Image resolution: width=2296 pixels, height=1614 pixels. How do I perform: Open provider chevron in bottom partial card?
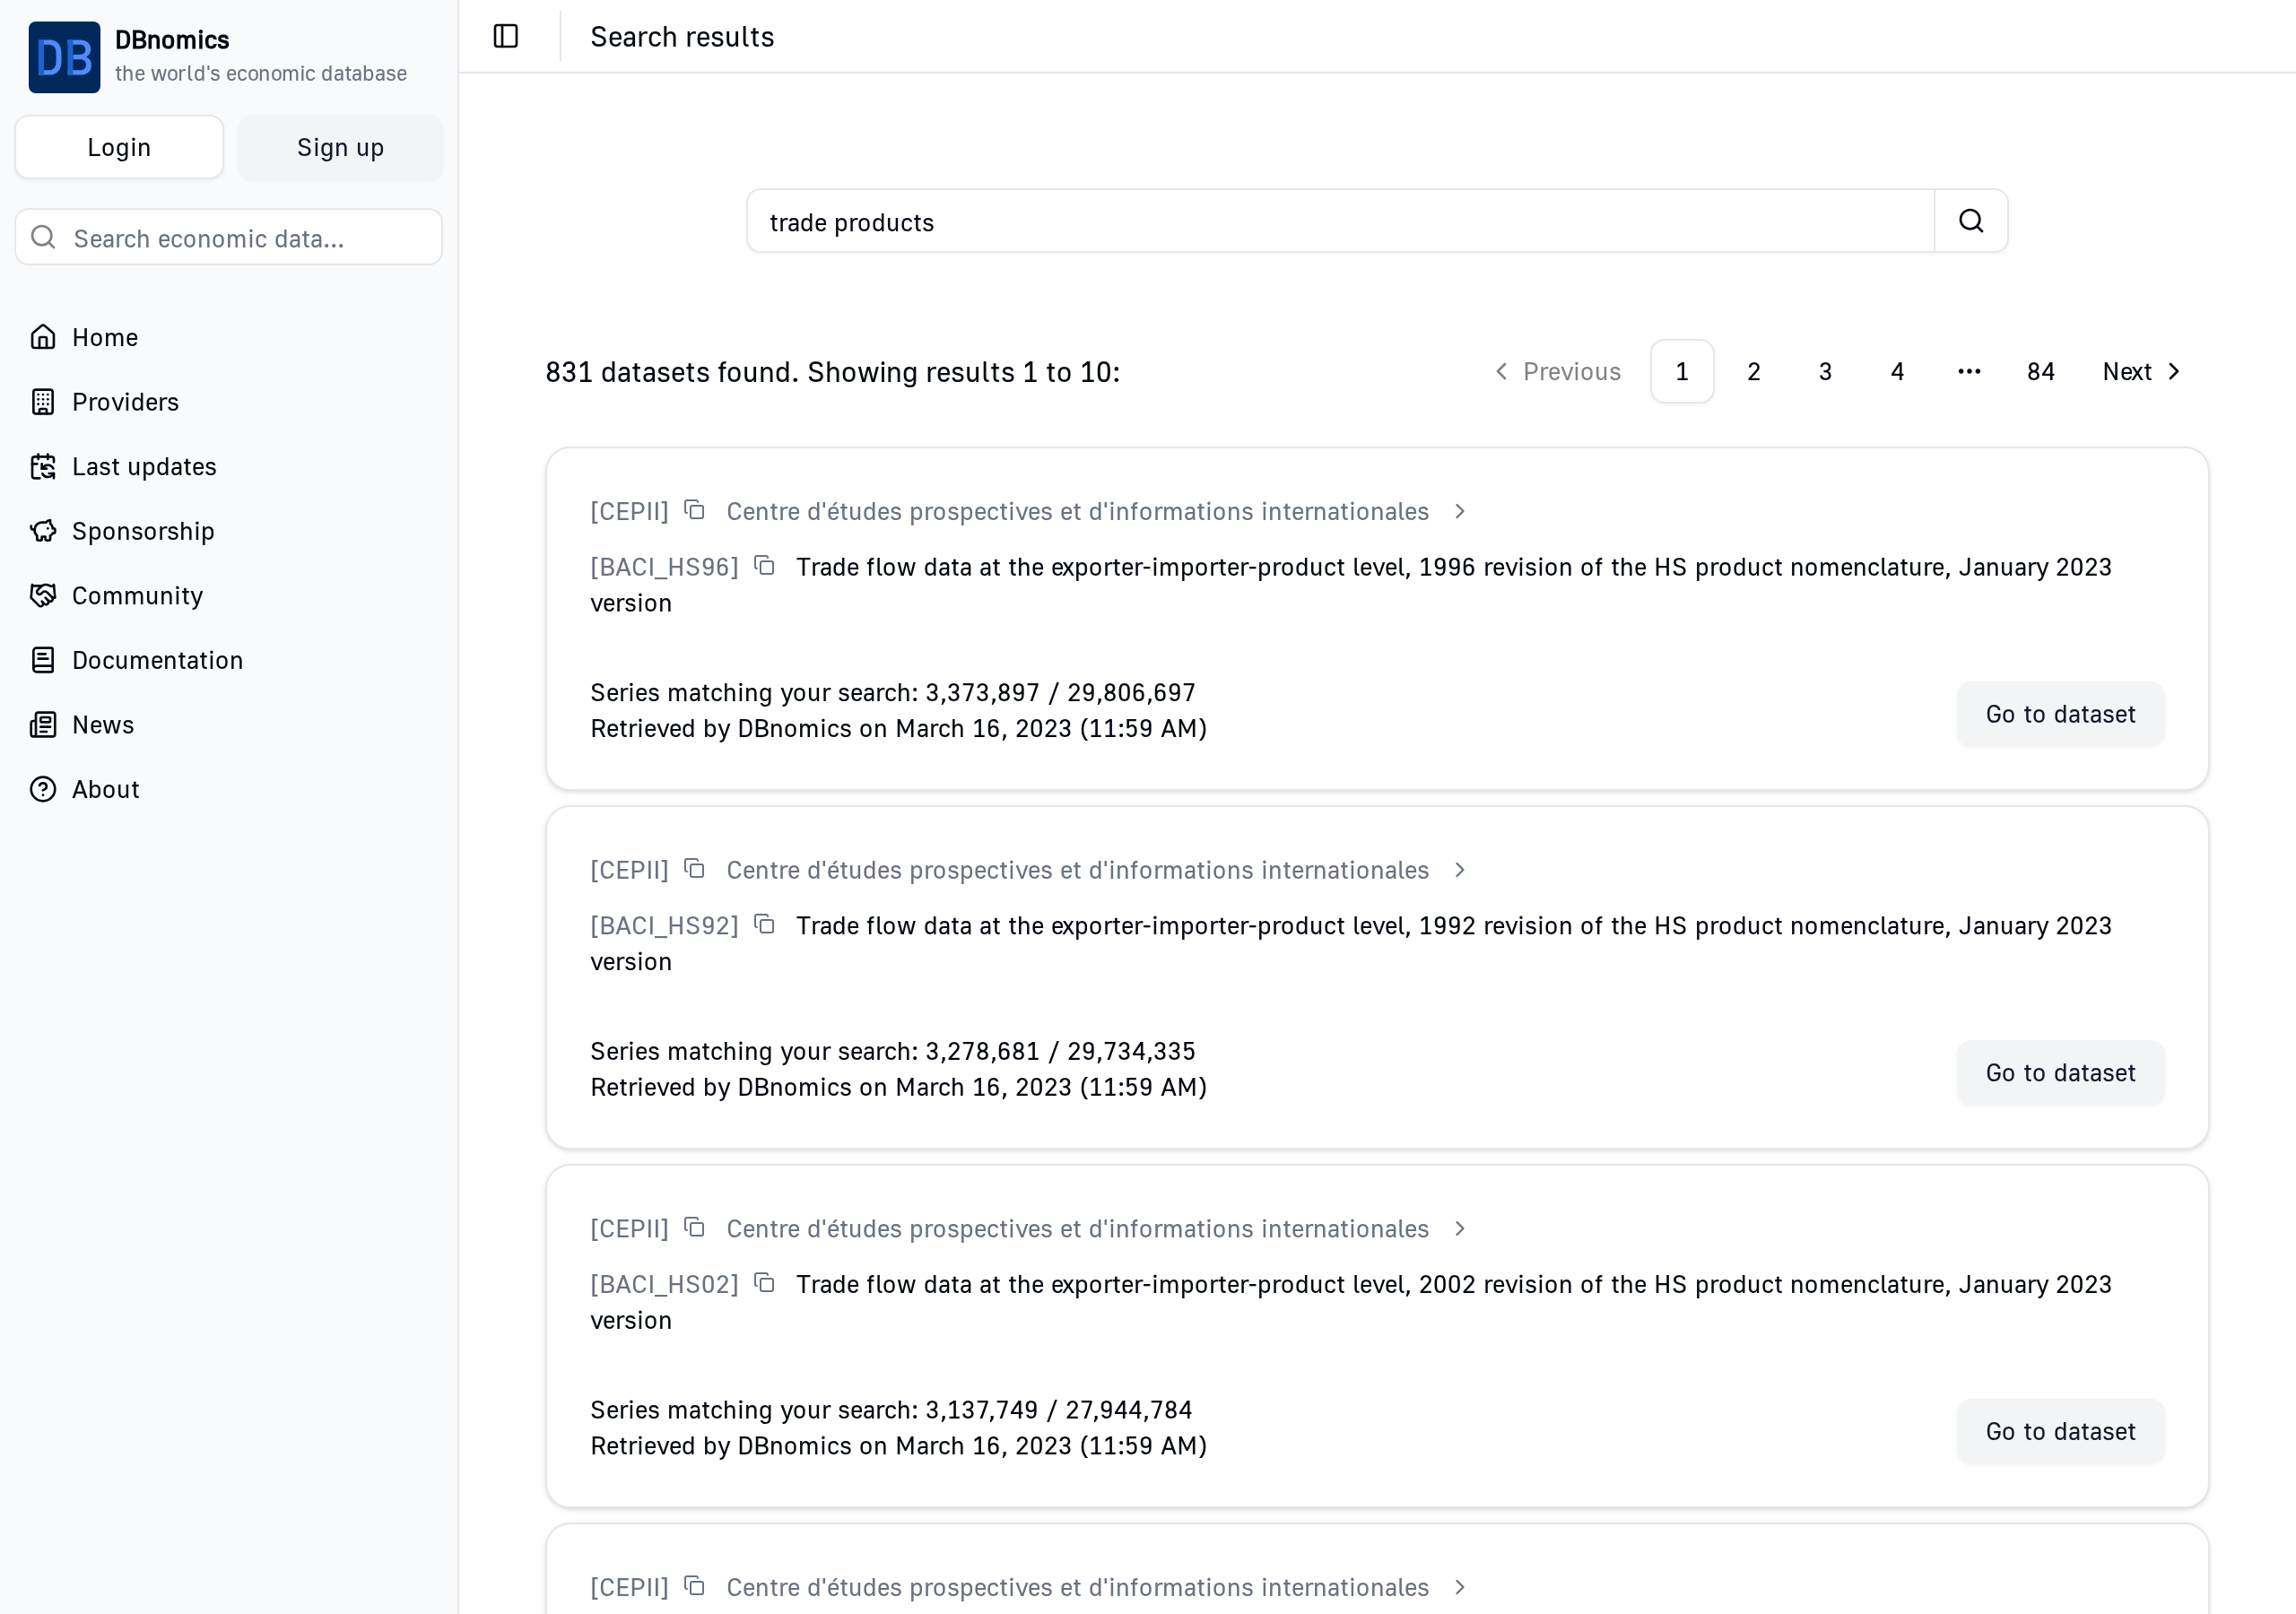1460,1587
